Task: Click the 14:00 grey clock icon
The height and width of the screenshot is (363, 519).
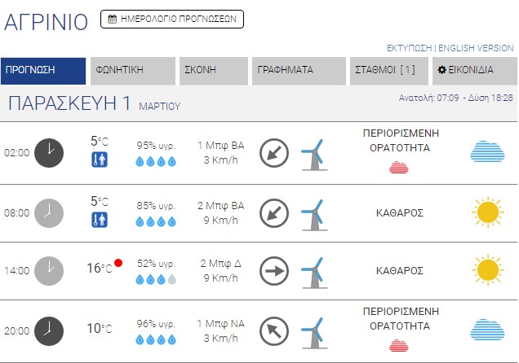Action: pos(49,270)
